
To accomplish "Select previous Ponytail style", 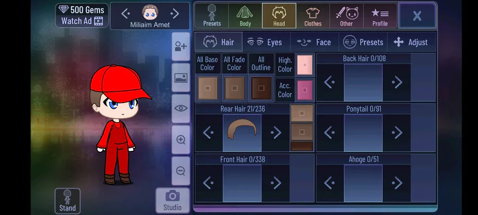I will [329, 133].
